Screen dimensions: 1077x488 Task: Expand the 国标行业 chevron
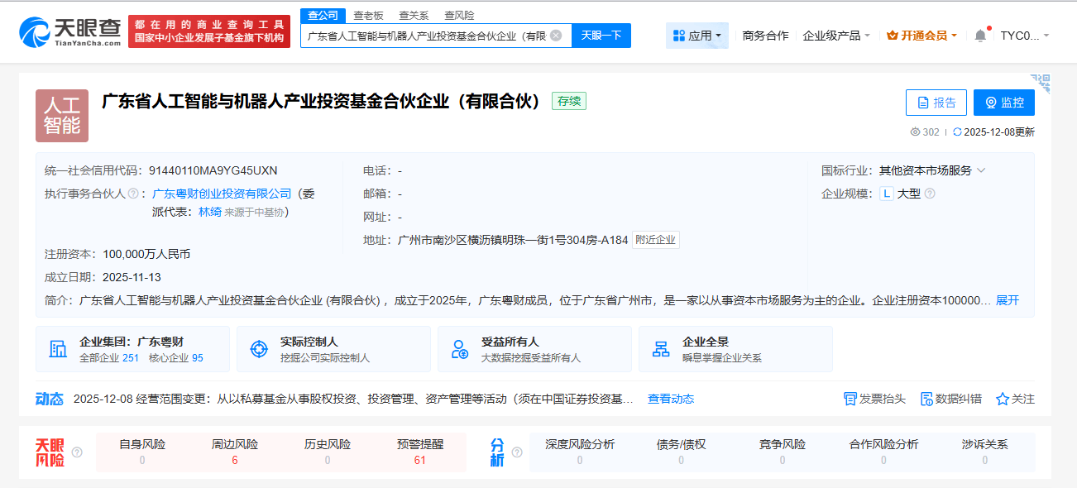pyautogui.click(x=981, y=170)
